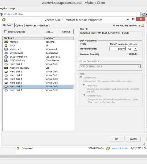Open the vcenter6.stora... link
Screen dimensions: 147x164
coord(120,148)
